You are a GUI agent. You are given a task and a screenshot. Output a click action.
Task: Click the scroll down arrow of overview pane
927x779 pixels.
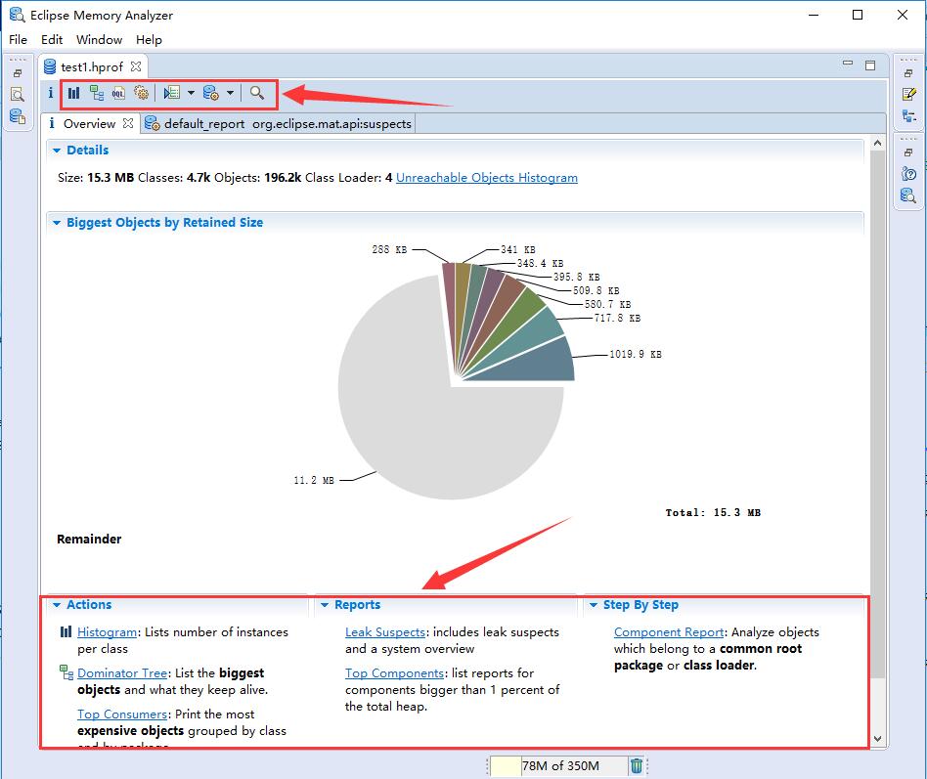tap(878, 739)
